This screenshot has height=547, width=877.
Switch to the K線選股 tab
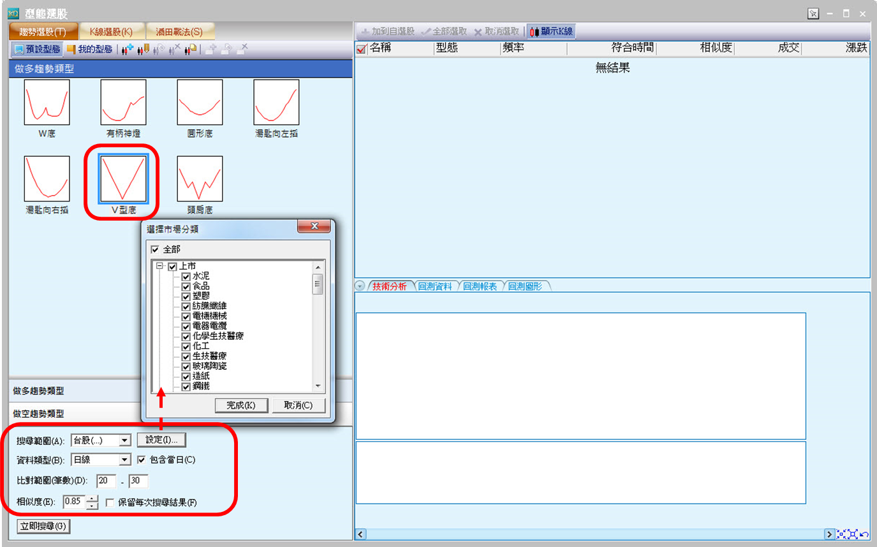click(x=110, y=31)
